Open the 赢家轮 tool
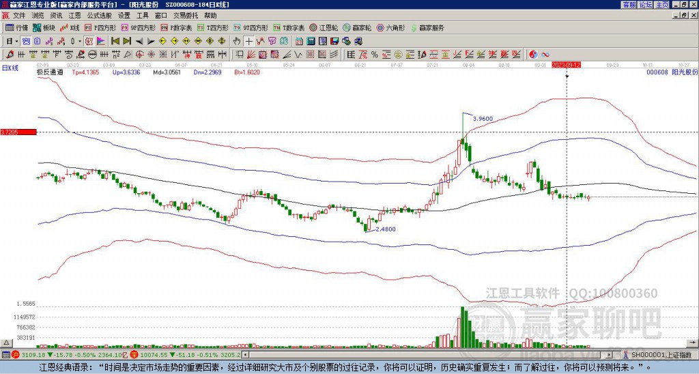699x374 pixels. 357,27
